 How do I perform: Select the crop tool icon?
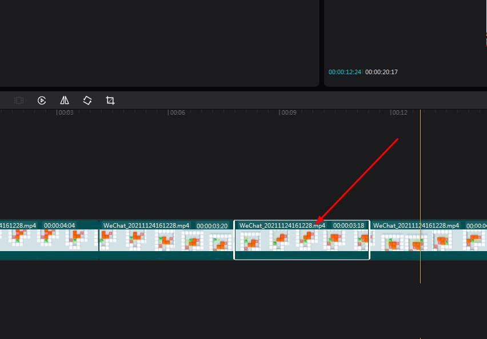click(x=110, y=100)
